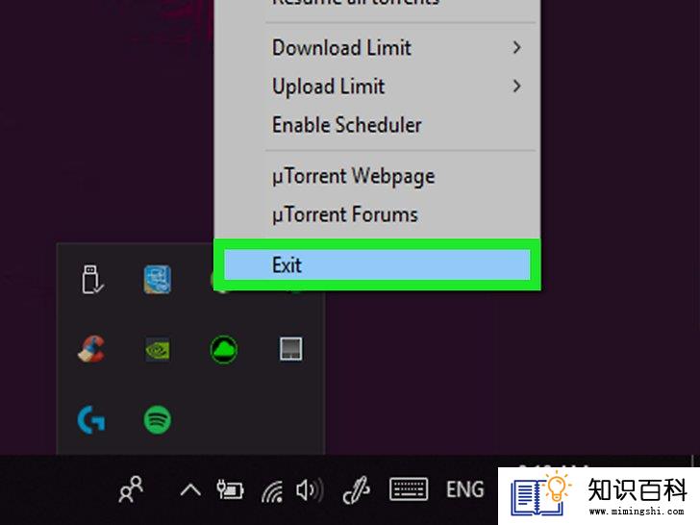Open the touch keyboard icon
700x525 pixels.
click(x=409, y=489)
